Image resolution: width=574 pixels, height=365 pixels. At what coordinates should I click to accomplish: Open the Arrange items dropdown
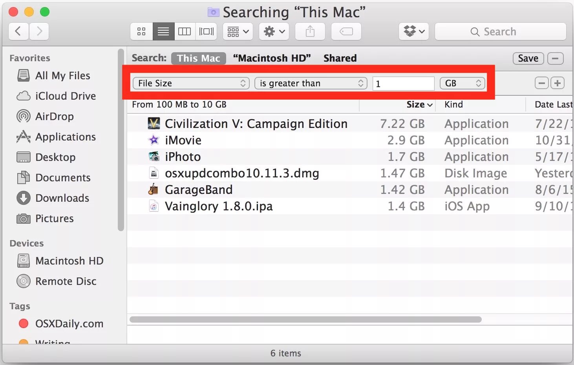tap(238, 31)
